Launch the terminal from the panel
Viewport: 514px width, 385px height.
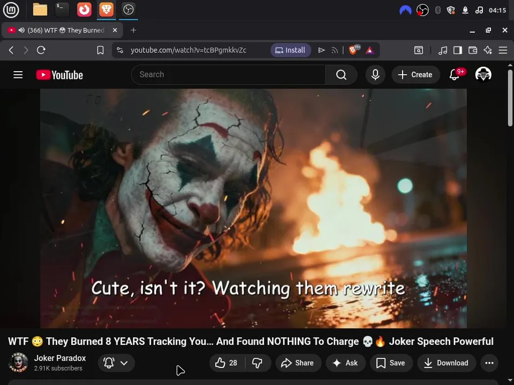[62, 10]
